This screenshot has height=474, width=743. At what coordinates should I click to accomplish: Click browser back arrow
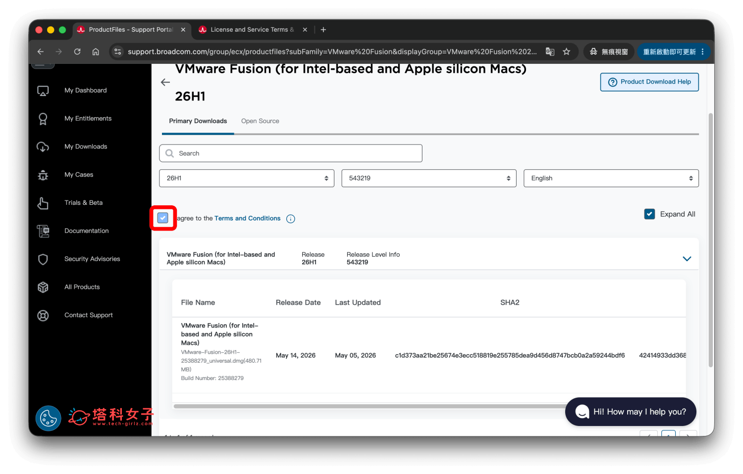(41, 51)
